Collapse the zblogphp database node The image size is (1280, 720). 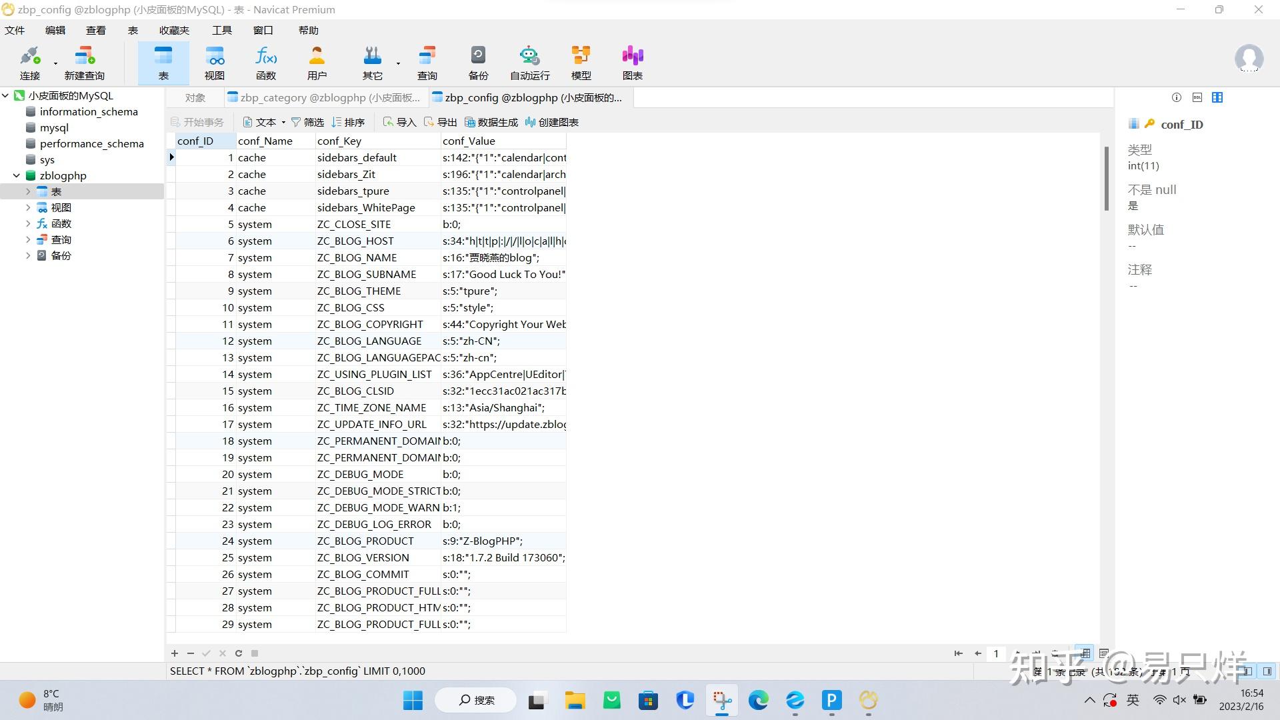[16, 175]
